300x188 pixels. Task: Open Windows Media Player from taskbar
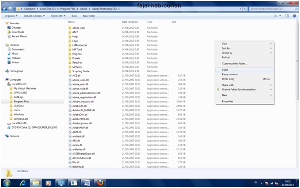pos(48,183)
